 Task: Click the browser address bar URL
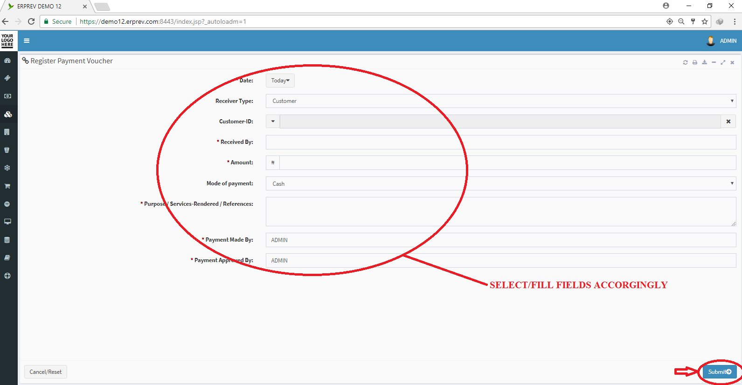click(x=163, y=21)
